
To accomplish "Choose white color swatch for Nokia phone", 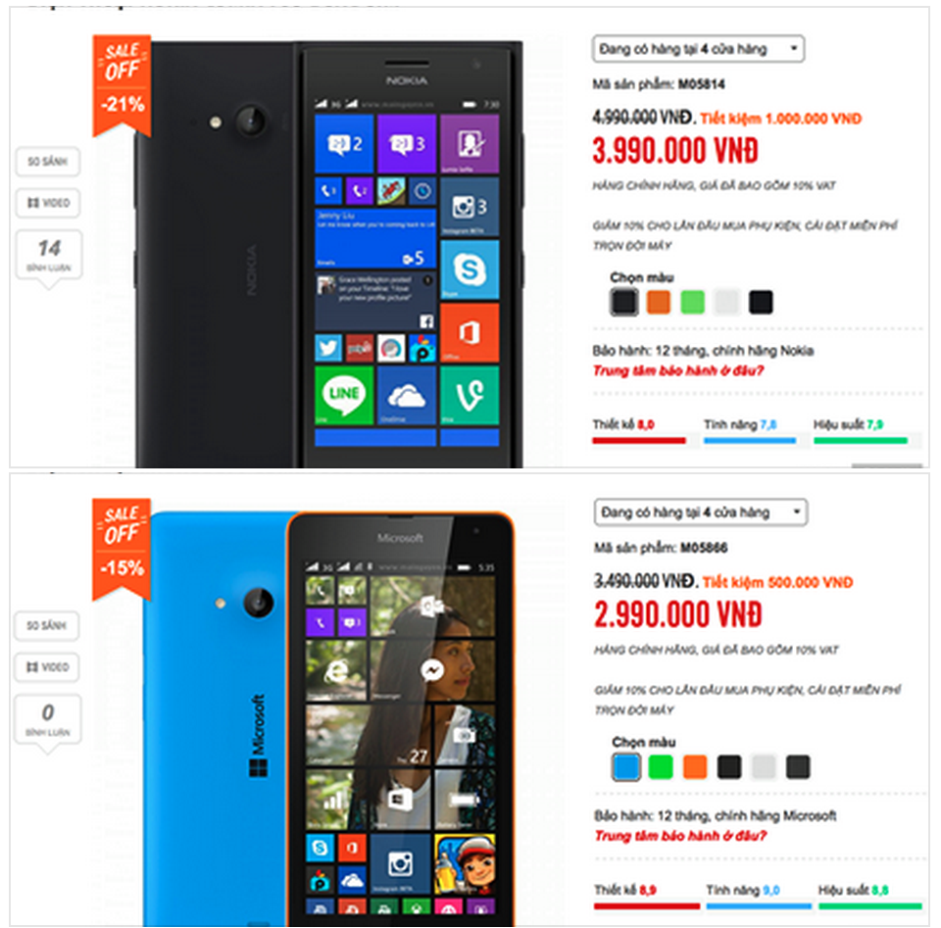I will click(x=726, y=303).
